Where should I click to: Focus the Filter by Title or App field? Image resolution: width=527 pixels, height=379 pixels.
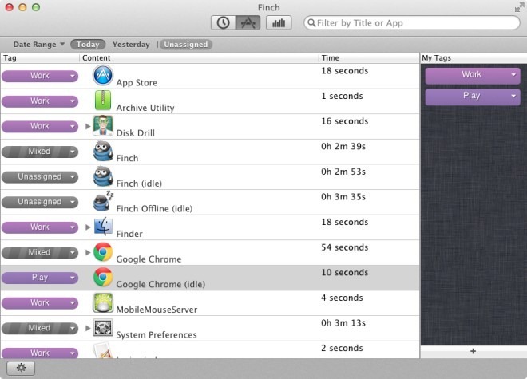point(412,23)
